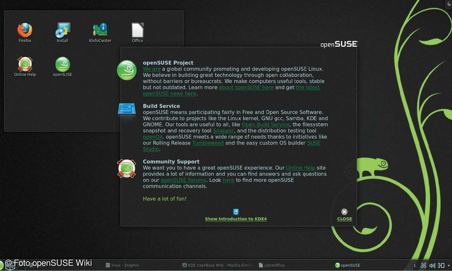Select the openSUSE taskbar entry
This screenshot has width=452, height=271.
(347, 265)
